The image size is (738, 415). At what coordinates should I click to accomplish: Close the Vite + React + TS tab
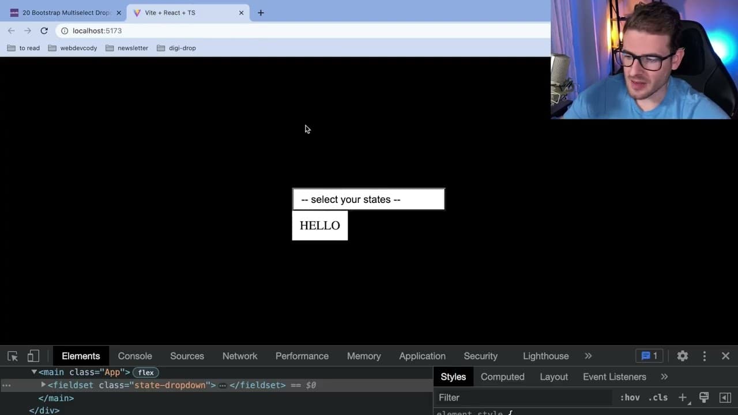pyautogui.click(x=241, y=13)
